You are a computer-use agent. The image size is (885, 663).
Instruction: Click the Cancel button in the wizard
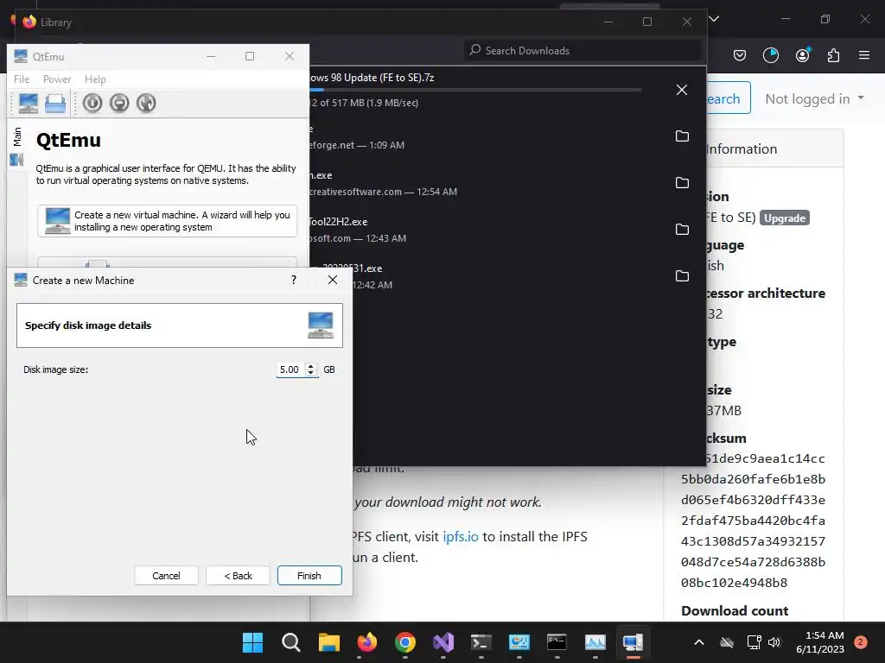(166, 576)
